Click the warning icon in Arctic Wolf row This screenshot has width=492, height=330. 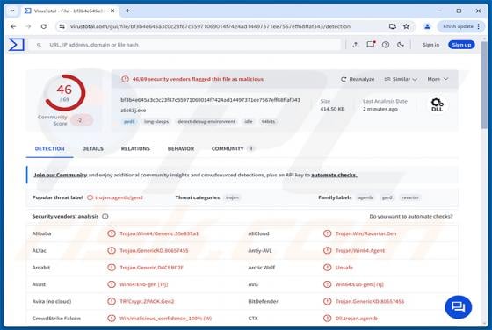click(x=327, y=268)
